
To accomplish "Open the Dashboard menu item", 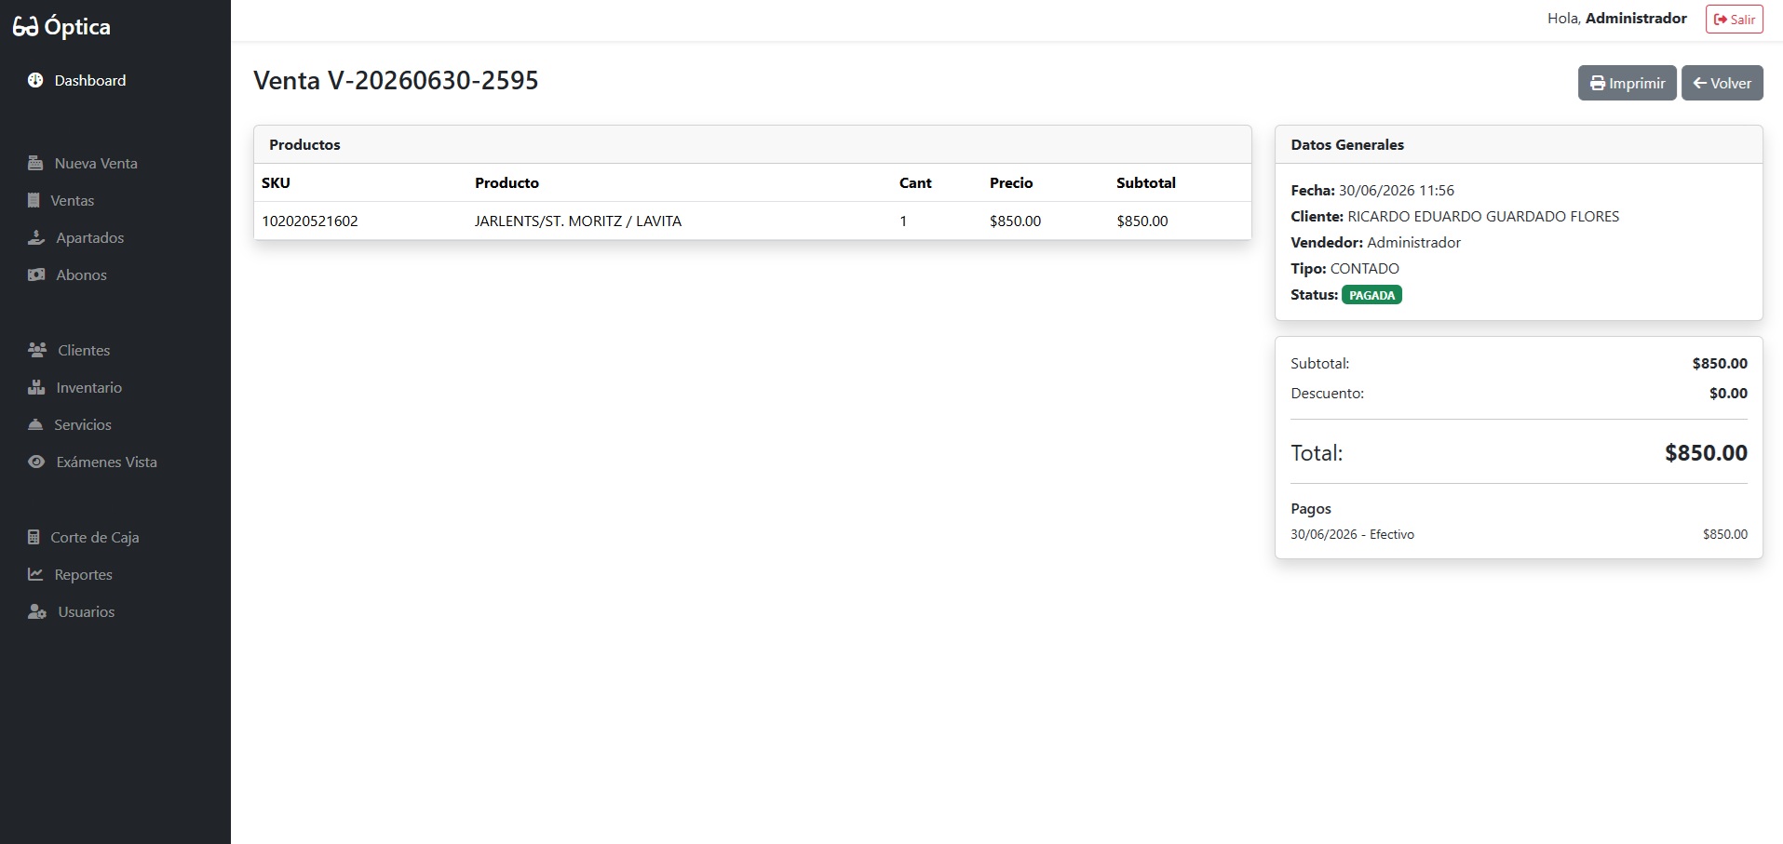I will pyautogui.click(x=115, y=80).
